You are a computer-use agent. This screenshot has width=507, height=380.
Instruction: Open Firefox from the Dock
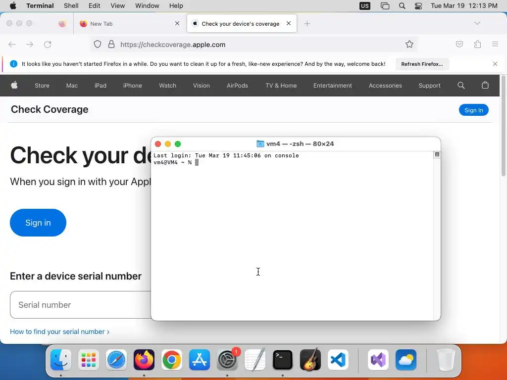pyautogui.click(x=144, y=360)
